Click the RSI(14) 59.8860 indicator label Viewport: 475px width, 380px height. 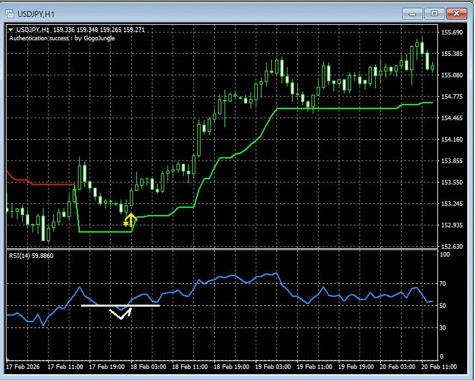pos(31,256)
